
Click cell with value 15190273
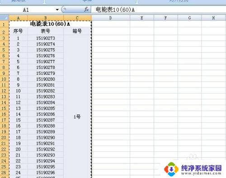(x=46, y=38)
